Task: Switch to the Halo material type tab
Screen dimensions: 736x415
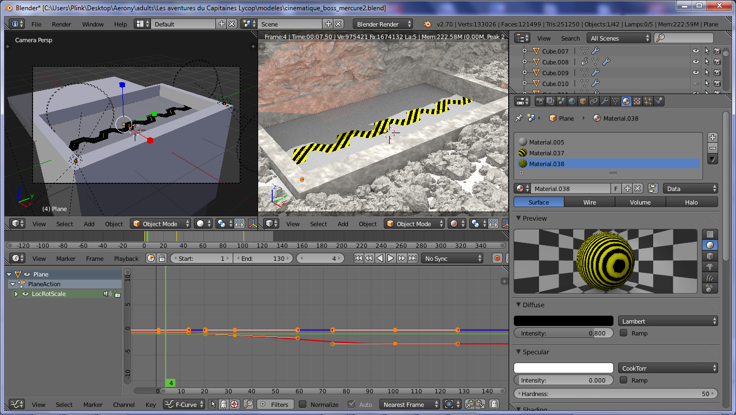Action: (x=692, y=202)
